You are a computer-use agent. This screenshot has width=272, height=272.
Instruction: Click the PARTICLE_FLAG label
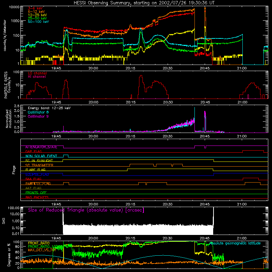[38, 184]
